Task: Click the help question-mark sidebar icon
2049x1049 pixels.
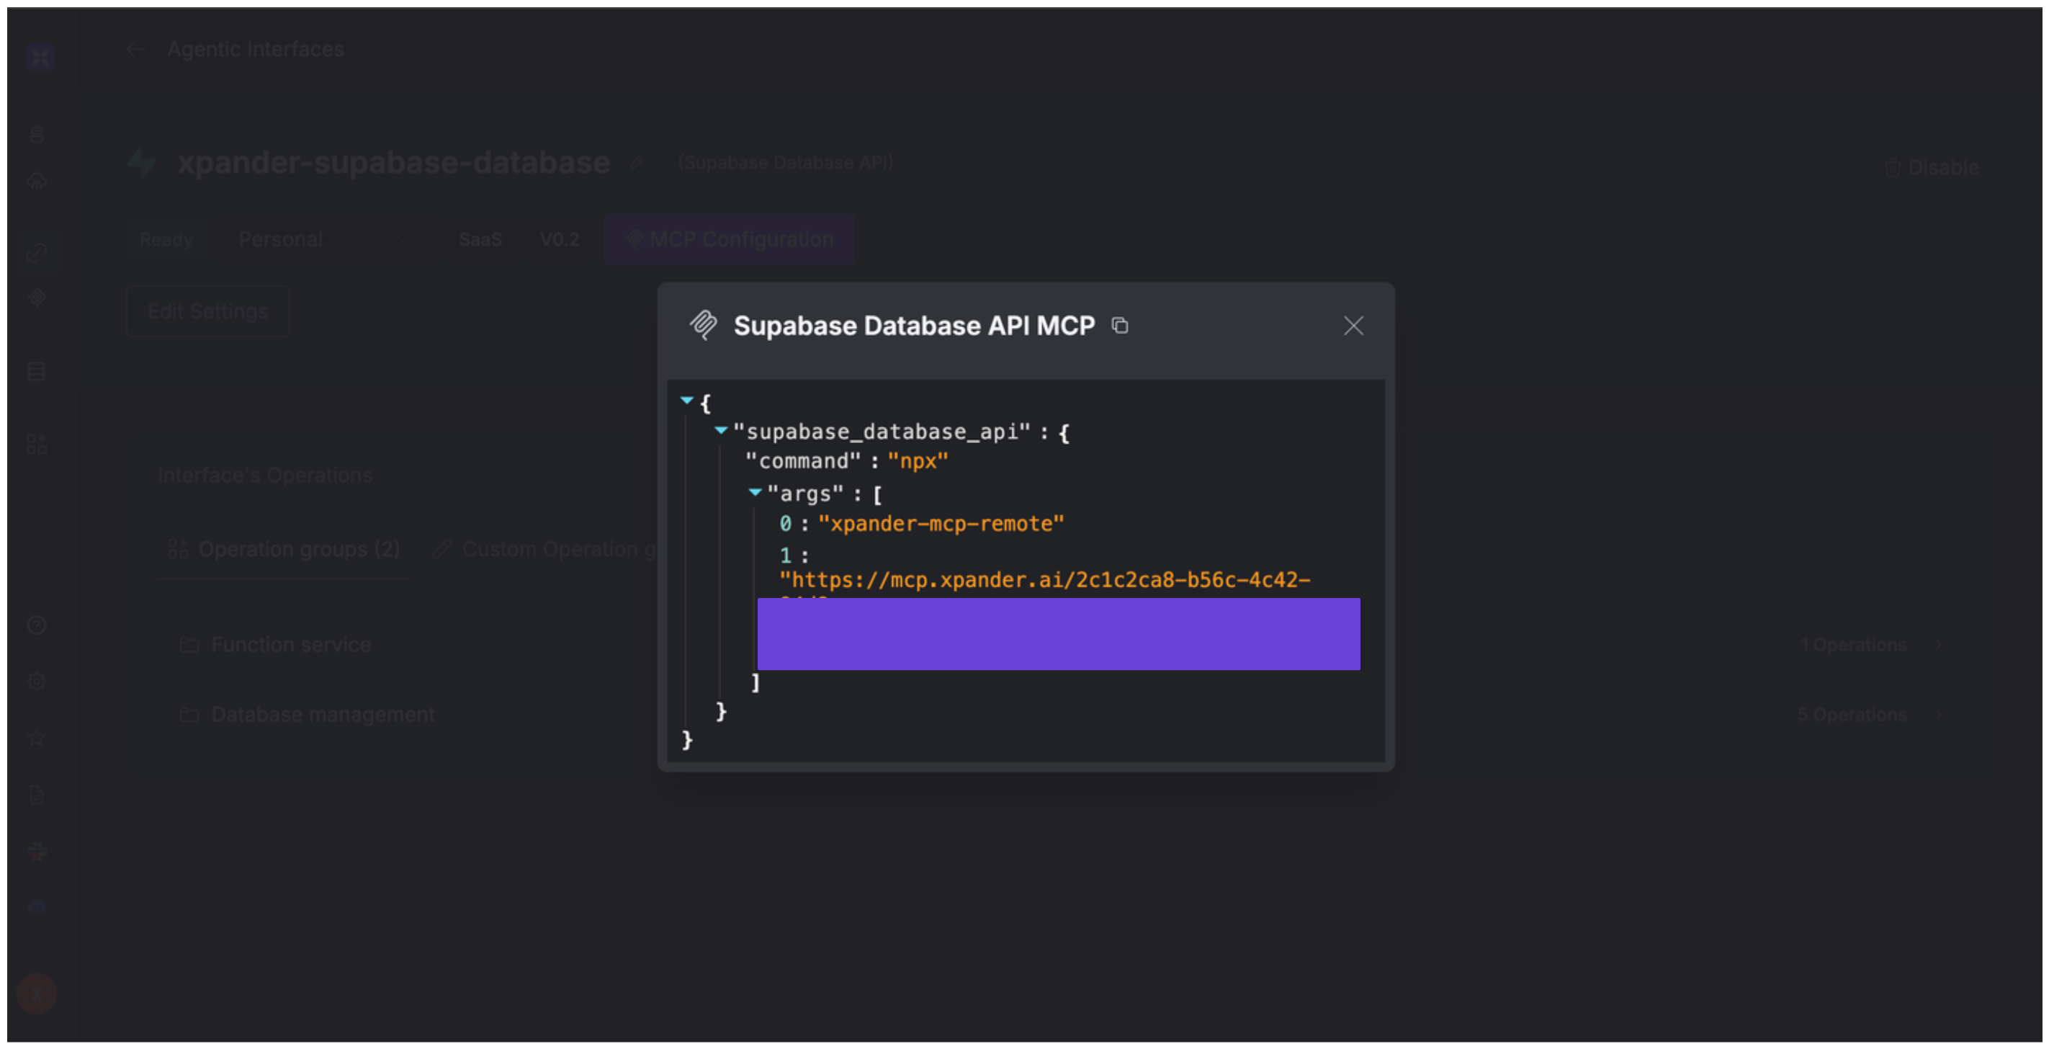Action: (x=37, y=625)
